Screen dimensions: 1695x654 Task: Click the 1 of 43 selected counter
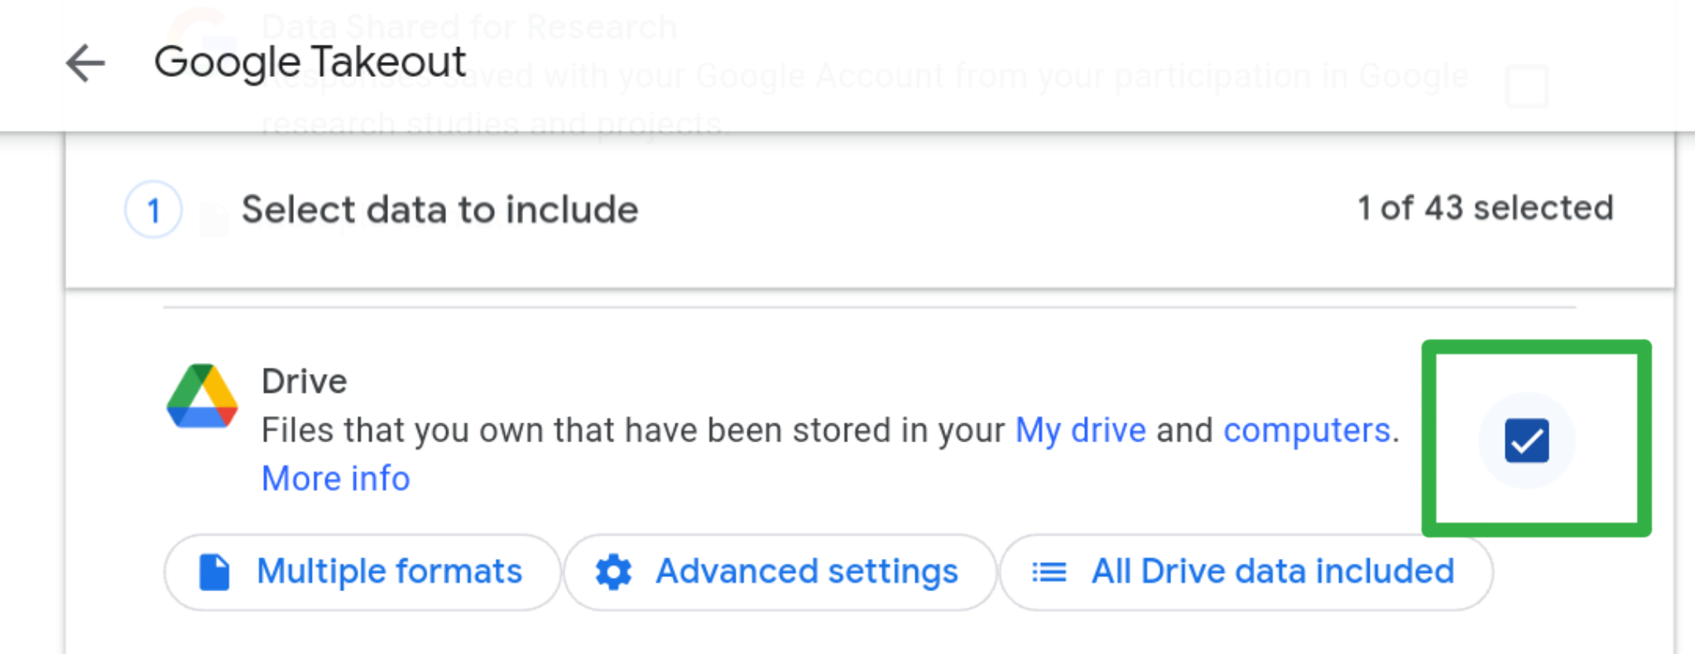pyautogui.click(x=1486, y=208)
